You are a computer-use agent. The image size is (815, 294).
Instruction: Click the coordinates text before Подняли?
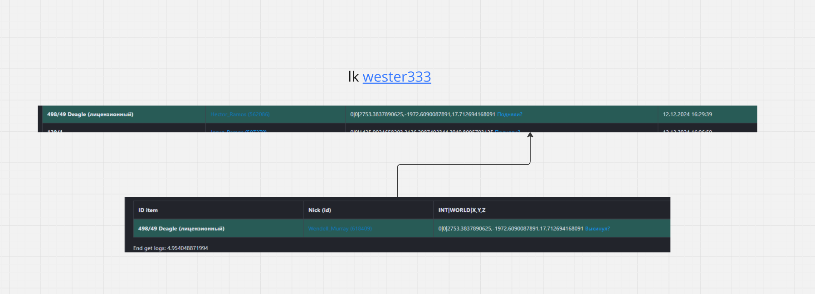422,114
